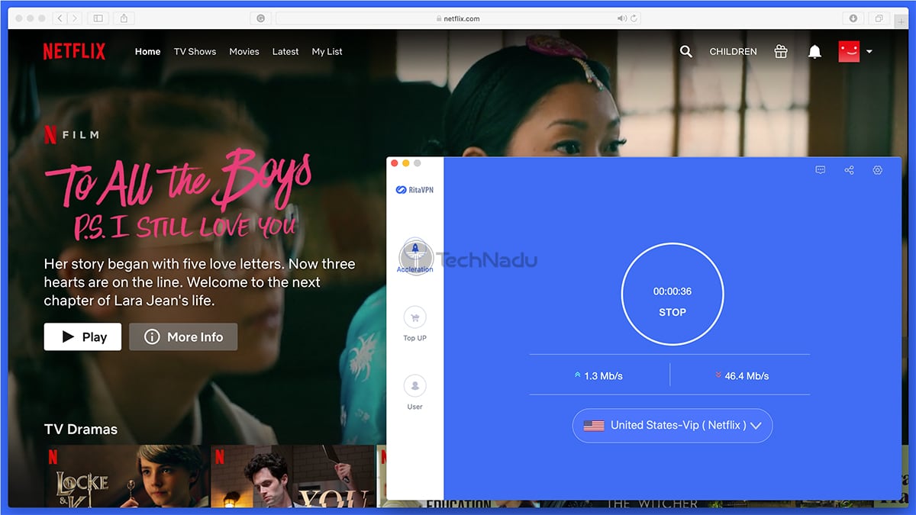The width and height of the screenshot is (916, 515).
Task: Click the Safari share button
Action: click(124, 18)
